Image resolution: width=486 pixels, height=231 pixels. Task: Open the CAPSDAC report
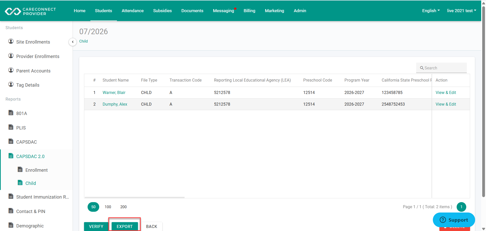coord(27,142)
